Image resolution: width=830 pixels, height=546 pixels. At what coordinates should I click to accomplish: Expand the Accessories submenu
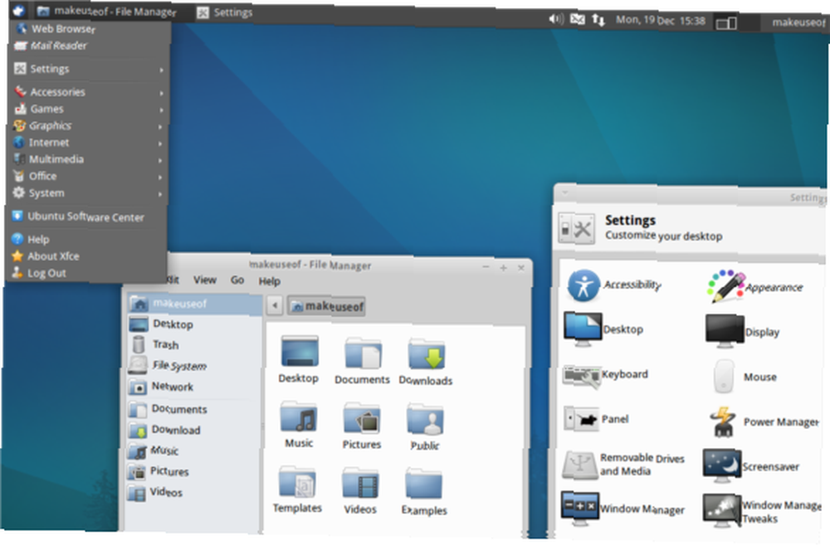point(89,92)
